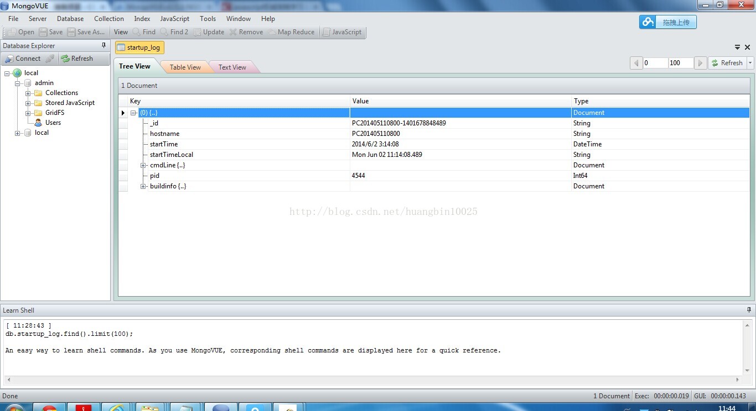The width and height of the screenshot is (756, 411).
Task: Open the dropdown next to Refresh
Action: pyautogui.click(x=750, y=63)
